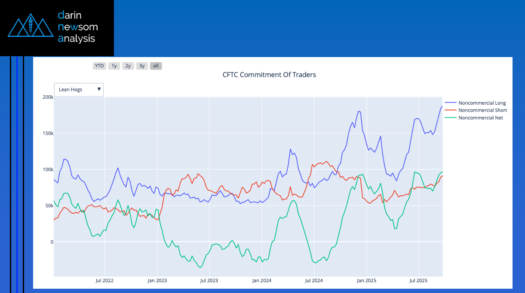Click the red line legend marker

click(451, 110)
